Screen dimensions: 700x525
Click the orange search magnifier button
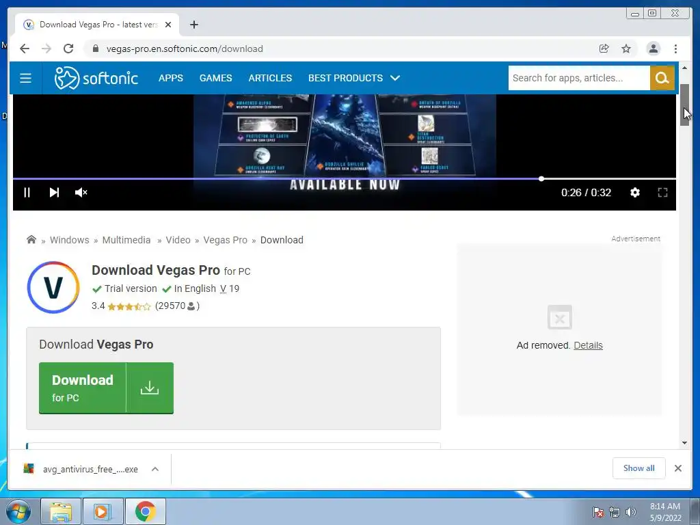tap(662, 78)
